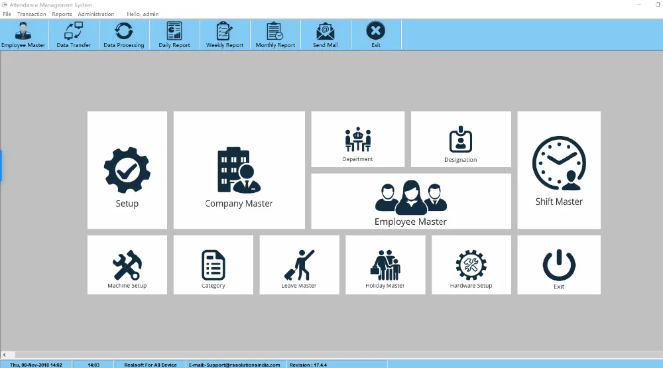Open the Transaction menu
Image resolution: width=663 pixels, height=368 pixels.
pos(32,14)
